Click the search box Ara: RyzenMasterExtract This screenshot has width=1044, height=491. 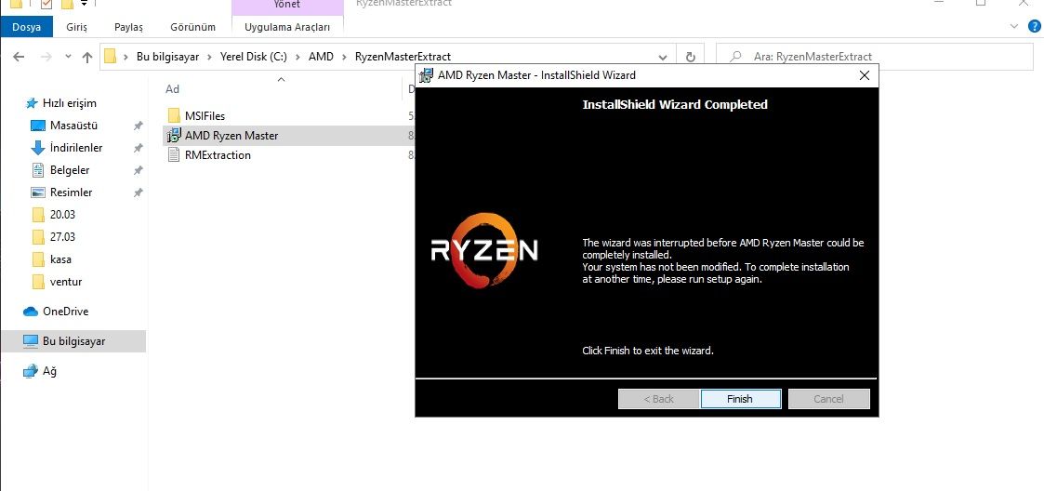tap(874, 57)
